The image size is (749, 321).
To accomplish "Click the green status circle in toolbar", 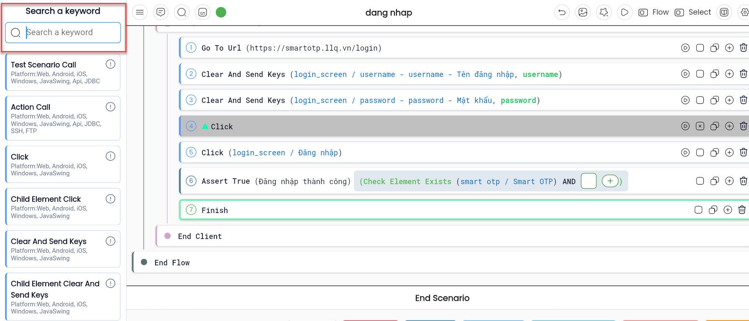I will point(221,13).
